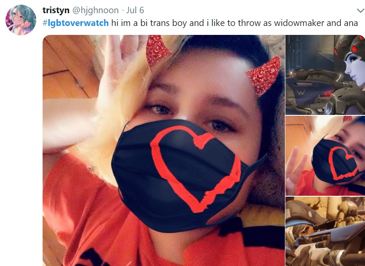
Task: Open the large selfie with heart mask
Action: (x=164, y=150)
